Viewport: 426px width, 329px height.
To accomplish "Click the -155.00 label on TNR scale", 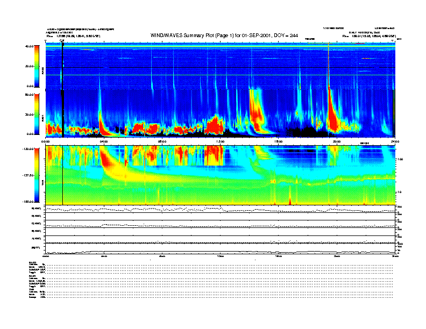I will coord(28,202).
